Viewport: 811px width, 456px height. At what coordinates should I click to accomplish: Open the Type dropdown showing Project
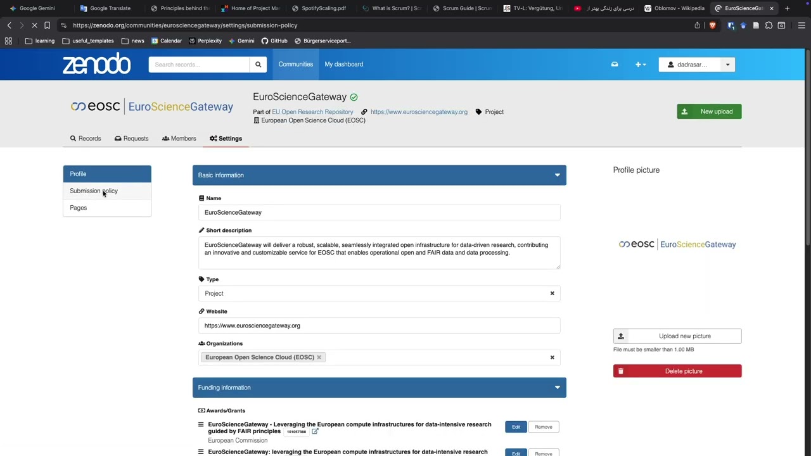tap(379, 293)
